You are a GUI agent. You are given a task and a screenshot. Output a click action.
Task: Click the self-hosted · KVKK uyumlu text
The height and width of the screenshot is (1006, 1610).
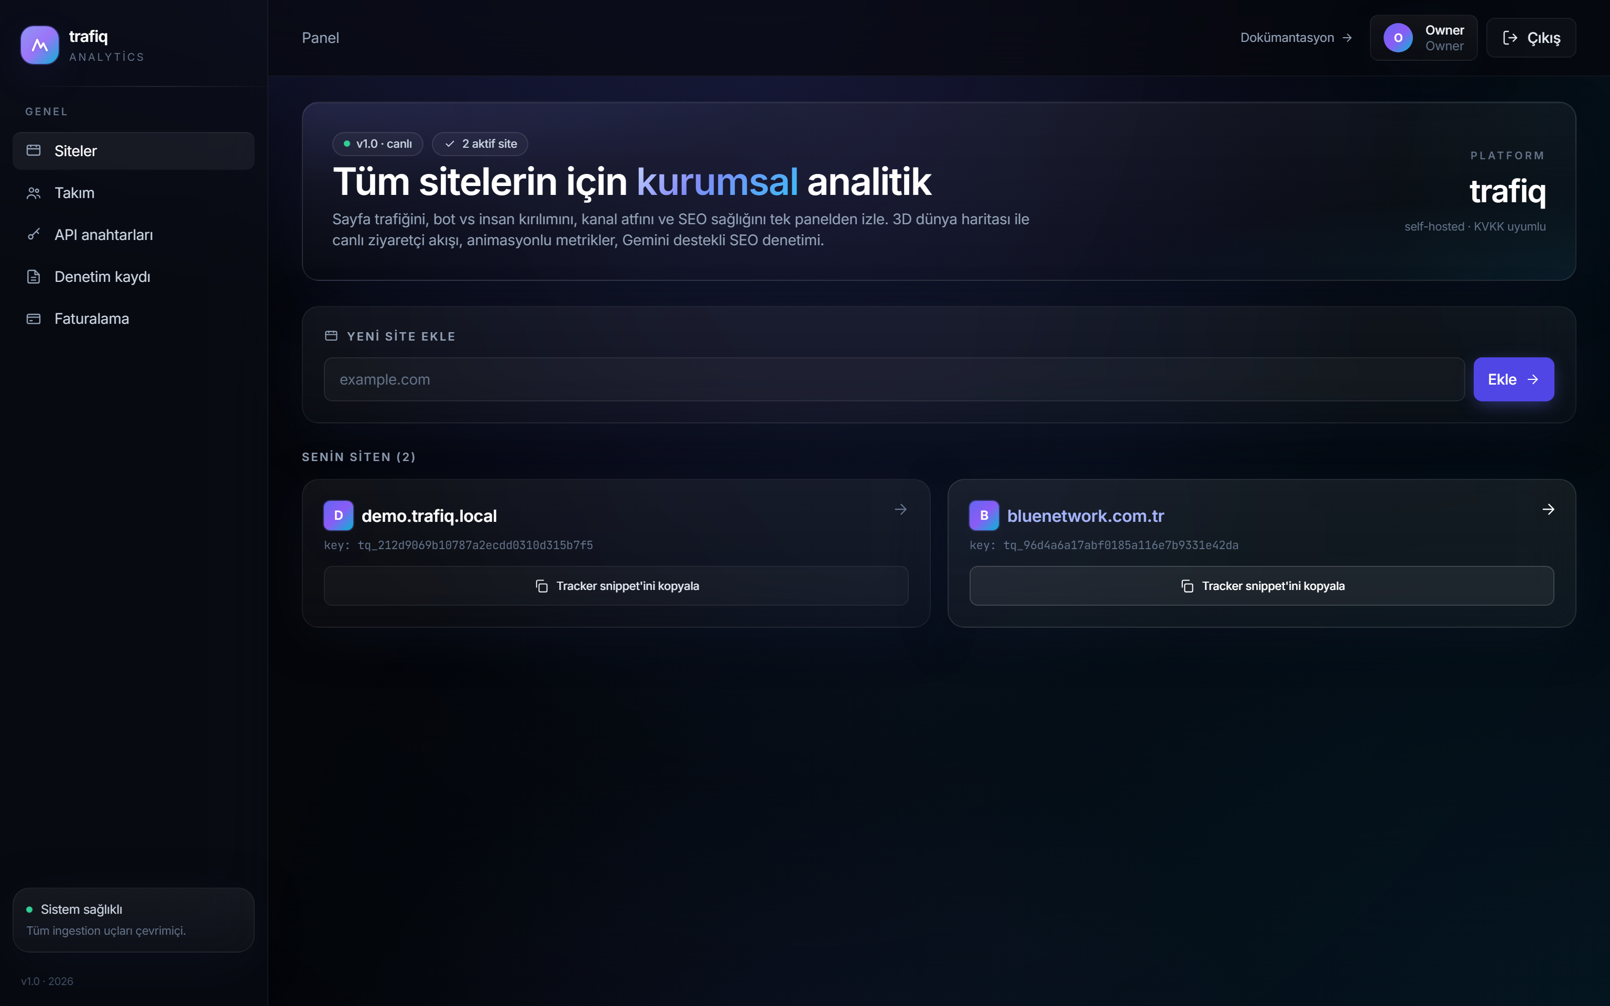1475,227
